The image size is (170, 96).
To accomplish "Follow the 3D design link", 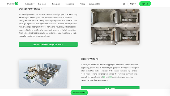I will 110,77.
